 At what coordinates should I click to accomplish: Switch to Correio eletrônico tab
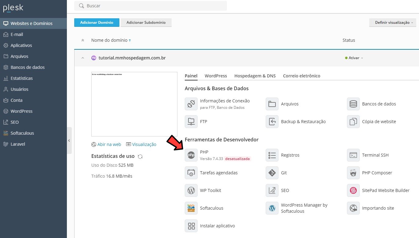click(302, 76)
